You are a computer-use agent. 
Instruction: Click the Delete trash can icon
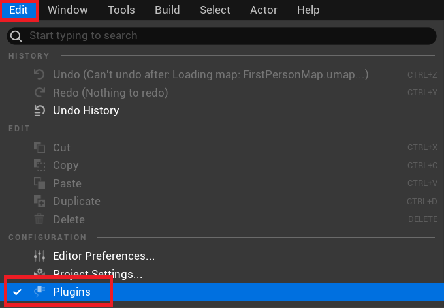[x=39, y=219]
